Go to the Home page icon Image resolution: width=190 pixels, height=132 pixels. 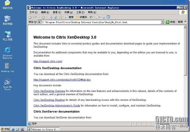click(61, 17)
